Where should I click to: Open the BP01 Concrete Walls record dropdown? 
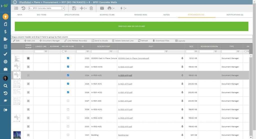coord(63,8)
